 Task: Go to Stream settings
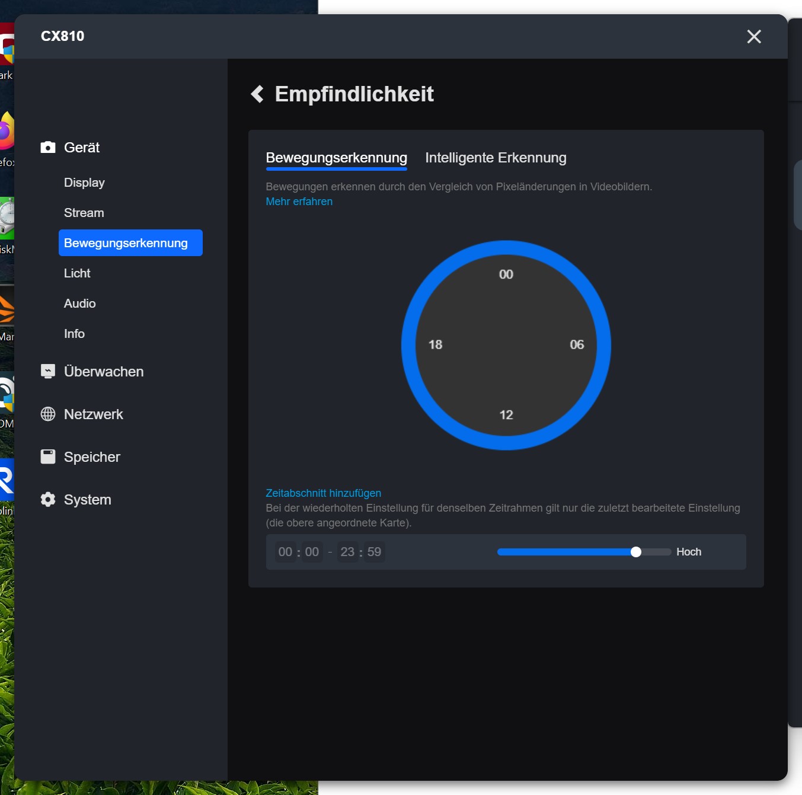84,213
